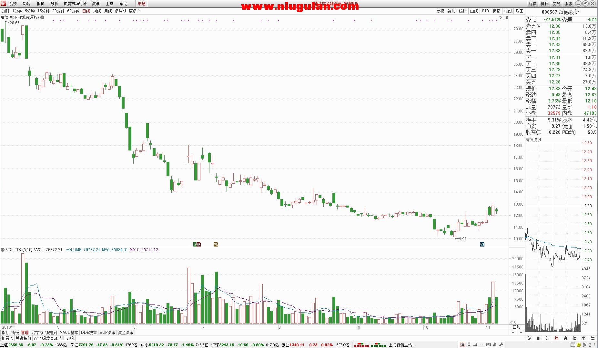
Task: Open the 扩展市场行情 menu
Action: point(75,4)
